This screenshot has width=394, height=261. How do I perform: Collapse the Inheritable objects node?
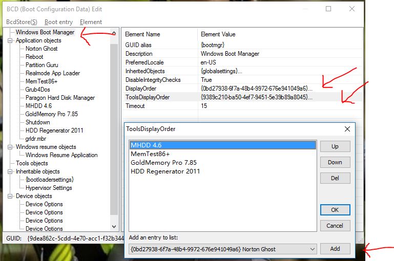(x=10, y=171)
